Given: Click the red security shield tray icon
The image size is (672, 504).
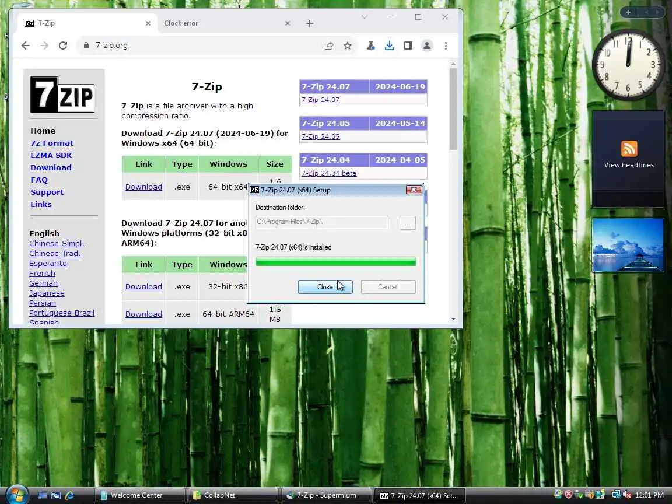Looking at the screenshot, I should (569, 495).
